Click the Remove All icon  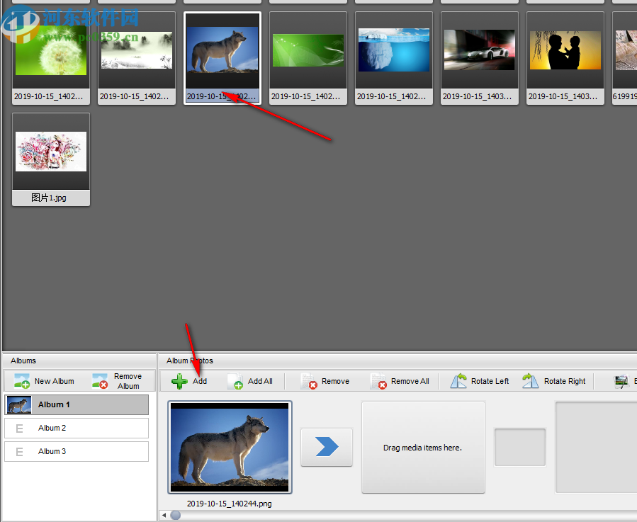point(378,381)
